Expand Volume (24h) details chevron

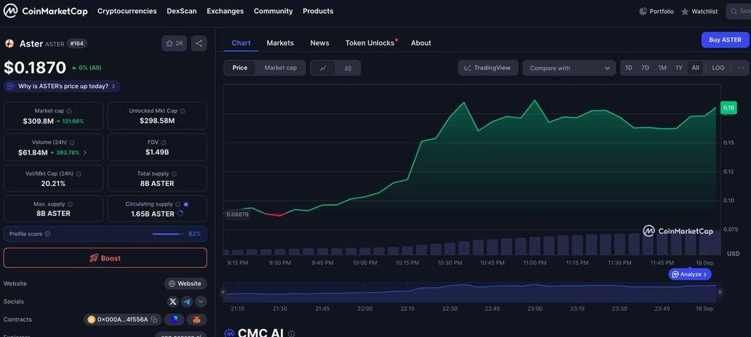click(x=85, y=153)
